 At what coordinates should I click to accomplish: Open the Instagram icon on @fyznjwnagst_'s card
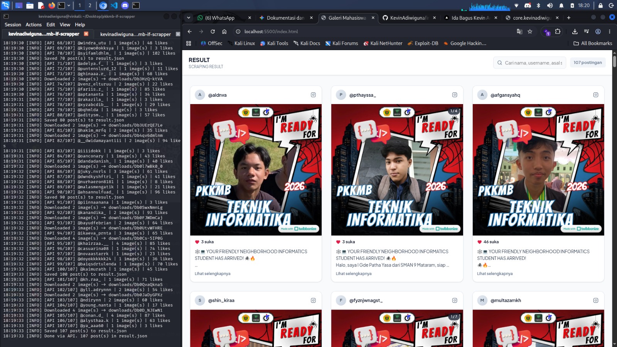tap(455, 300)
